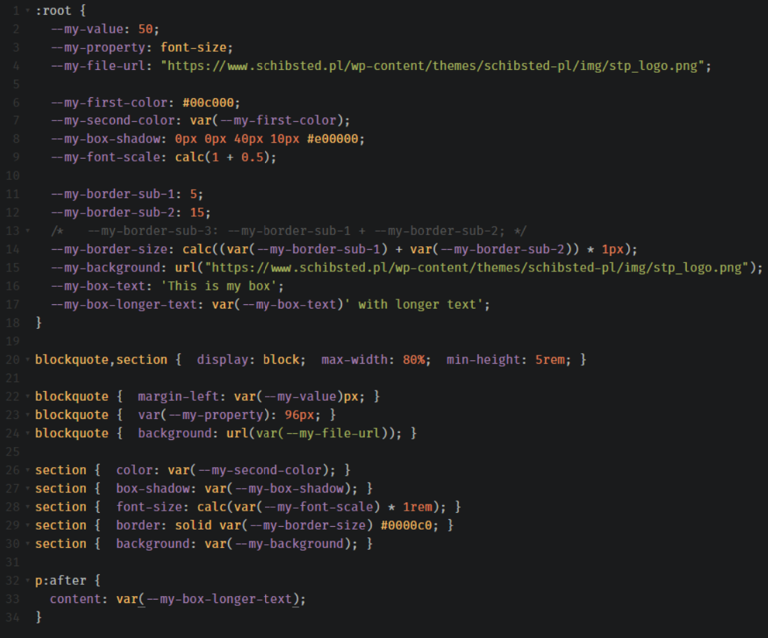
Task: Click the value 50 on line 2
Action: click(x=145, y=29)
